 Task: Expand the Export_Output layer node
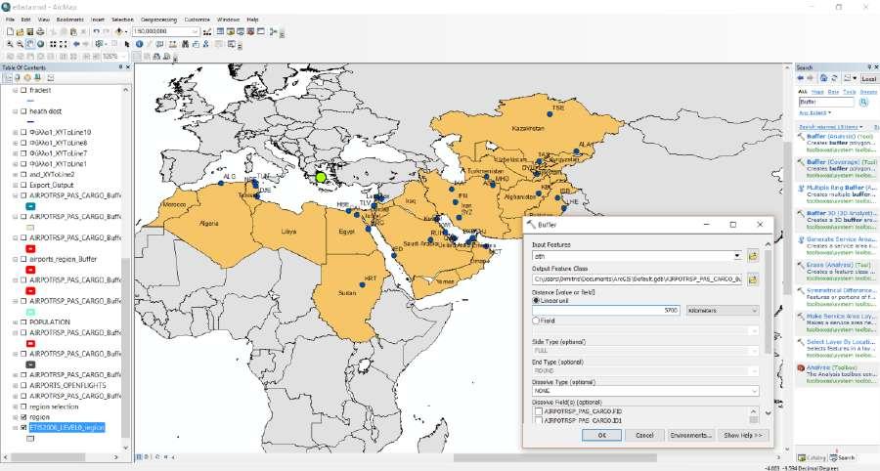point(15,185)
